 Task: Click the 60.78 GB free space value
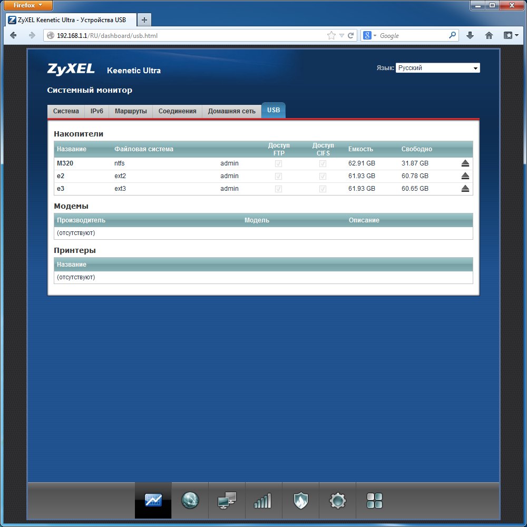(x=415, y=176)
